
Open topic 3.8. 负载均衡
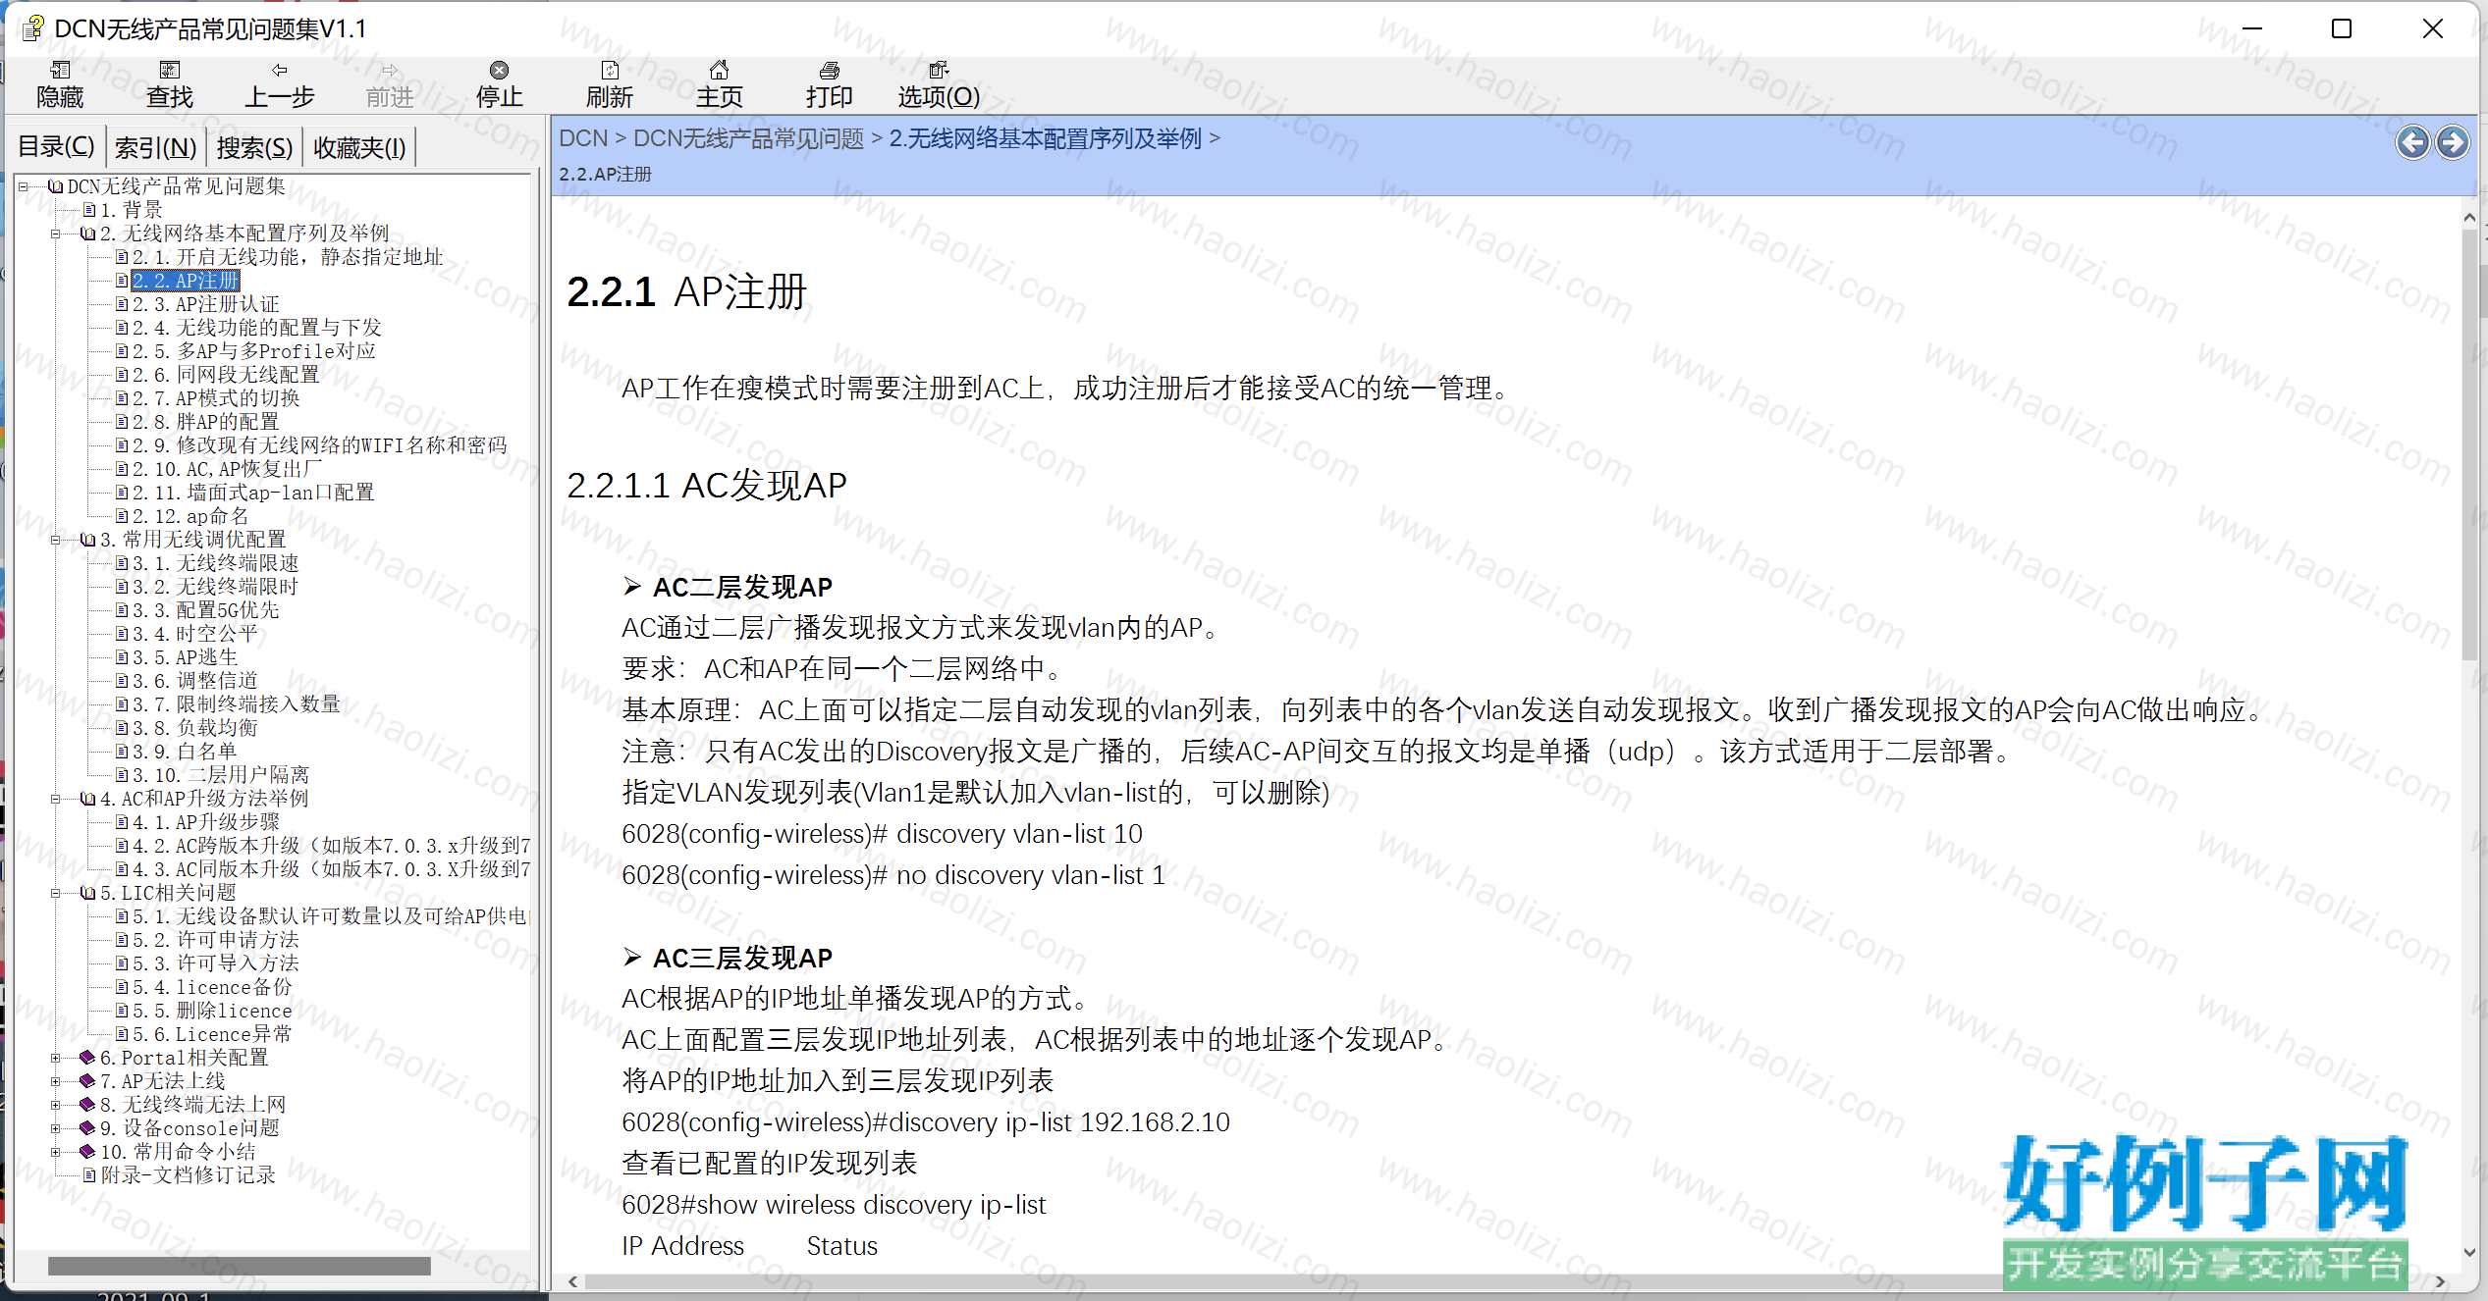[x=194, y=728]
